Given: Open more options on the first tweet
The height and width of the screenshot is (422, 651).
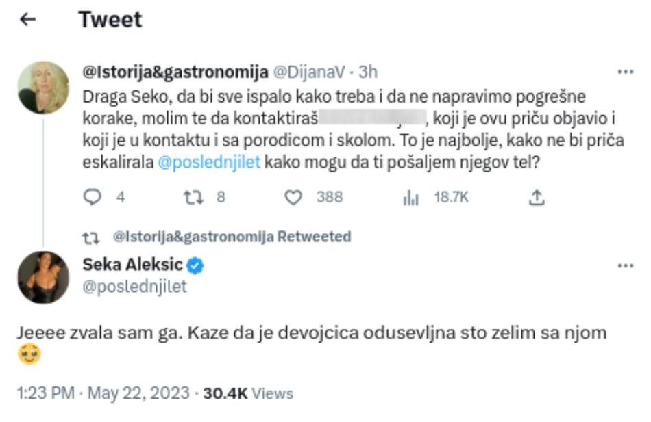Looking at the screenshot, I should click(x=625, y=72).
